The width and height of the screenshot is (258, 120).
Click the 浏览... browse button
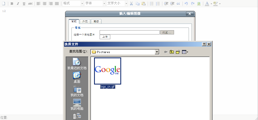(167, 32)
